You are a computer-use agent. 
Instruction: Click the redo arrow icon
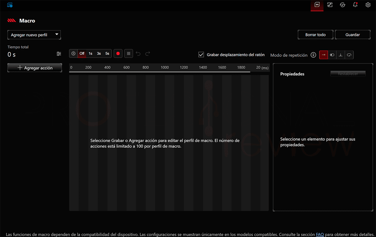(148, 54)
